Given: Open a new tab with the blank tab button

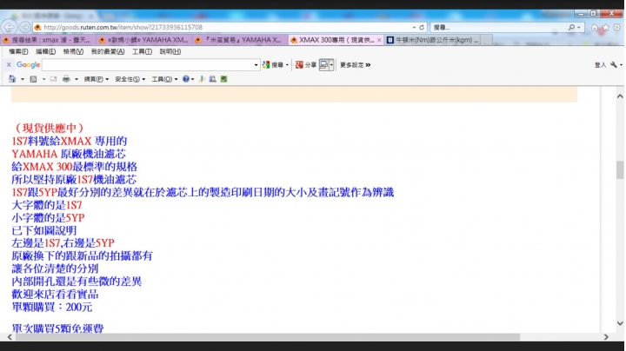Looking at the screenshot, I should (486, 40).
